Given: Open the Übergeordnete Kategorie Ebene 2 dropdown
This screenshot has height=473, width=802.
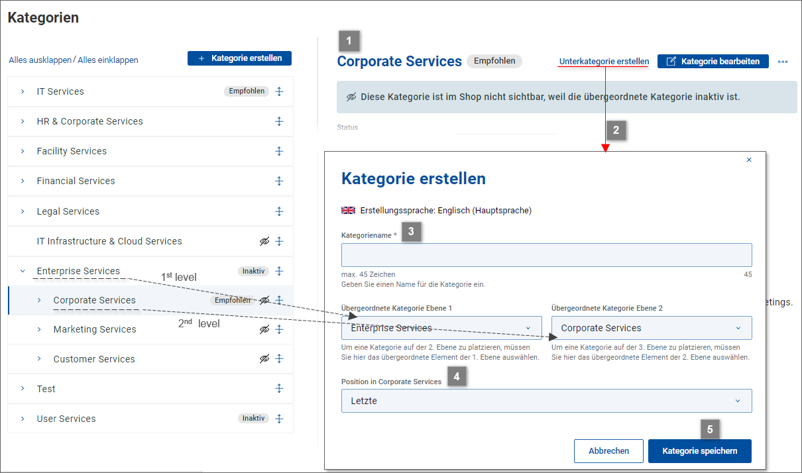Looking at the screenshot, I should 651,328.
